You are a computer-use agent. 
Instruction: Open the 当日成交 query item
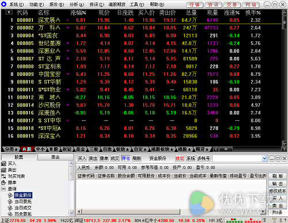(x=23, y=208)
